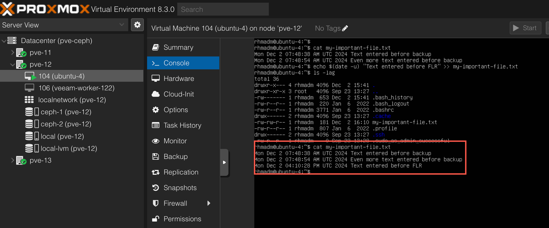Screen dimensions: 549x228
Task: Click the Hardware monitor icon
Action: click(156, 79)
